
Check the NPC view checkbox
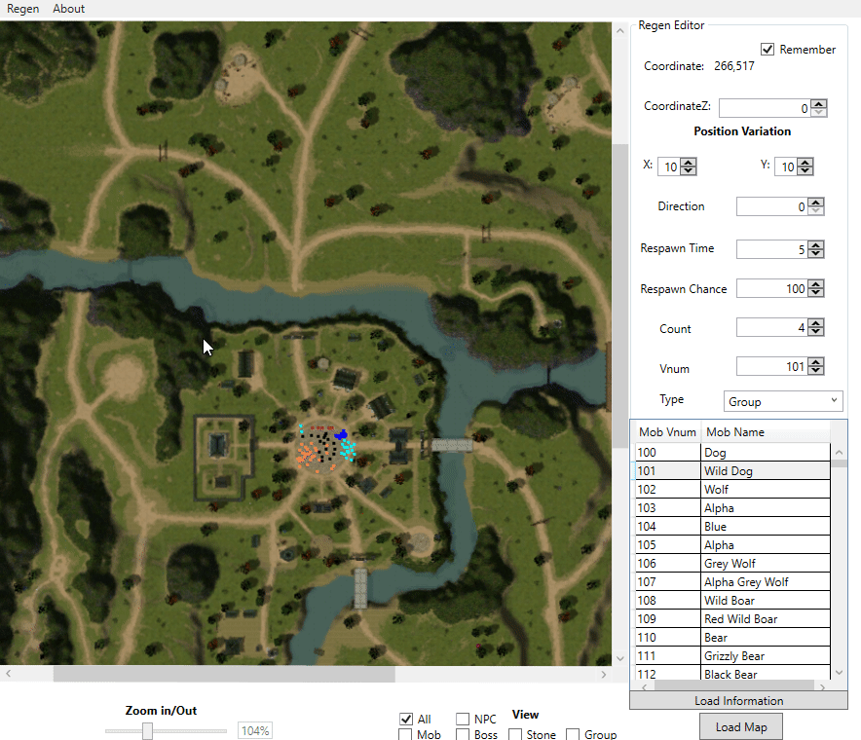[x=463, y=719]
